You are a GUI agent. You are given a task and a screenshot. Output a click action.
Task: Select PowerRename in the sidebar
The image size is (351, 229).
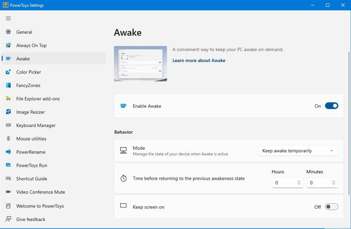[x=53, y=152]
